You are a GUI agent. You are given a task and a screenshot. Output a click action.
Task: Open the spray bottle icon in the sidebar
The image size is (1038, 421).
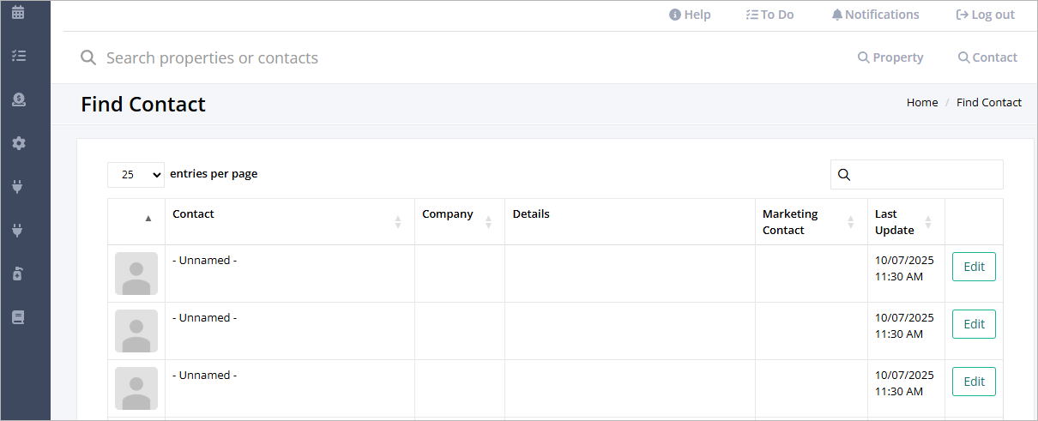(x=18, y=274)
